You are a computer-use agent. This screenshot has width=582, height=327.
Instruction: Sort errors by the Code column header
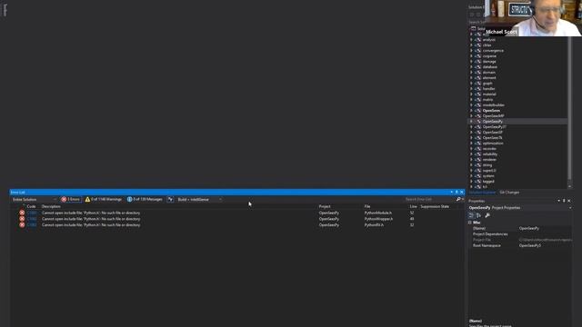pos(31,206)
